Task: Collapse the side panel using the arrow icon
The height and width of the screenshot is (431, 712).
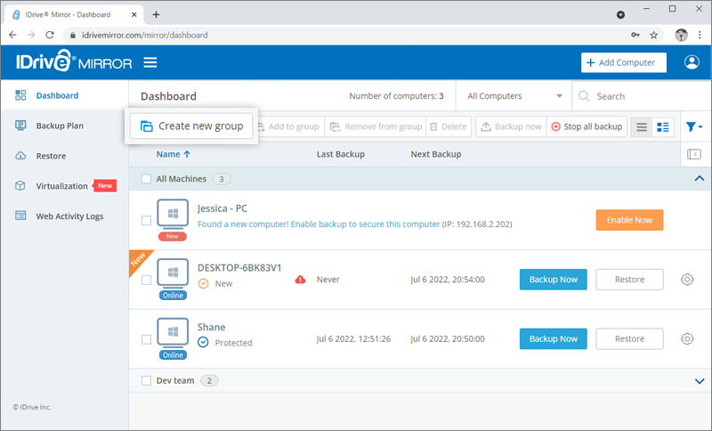Action: (x=694, y=154)
